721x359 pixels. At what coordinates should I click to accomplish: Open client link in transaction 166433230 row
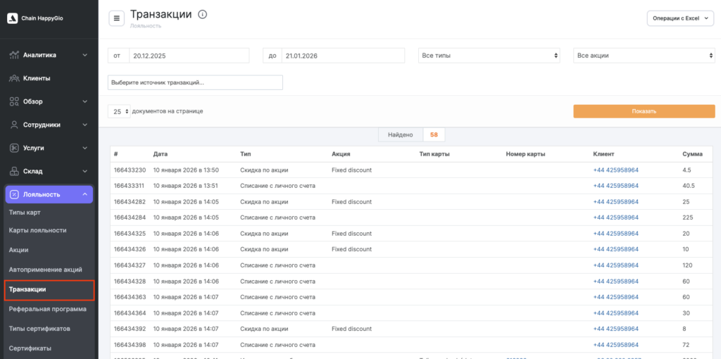(615, 170)
